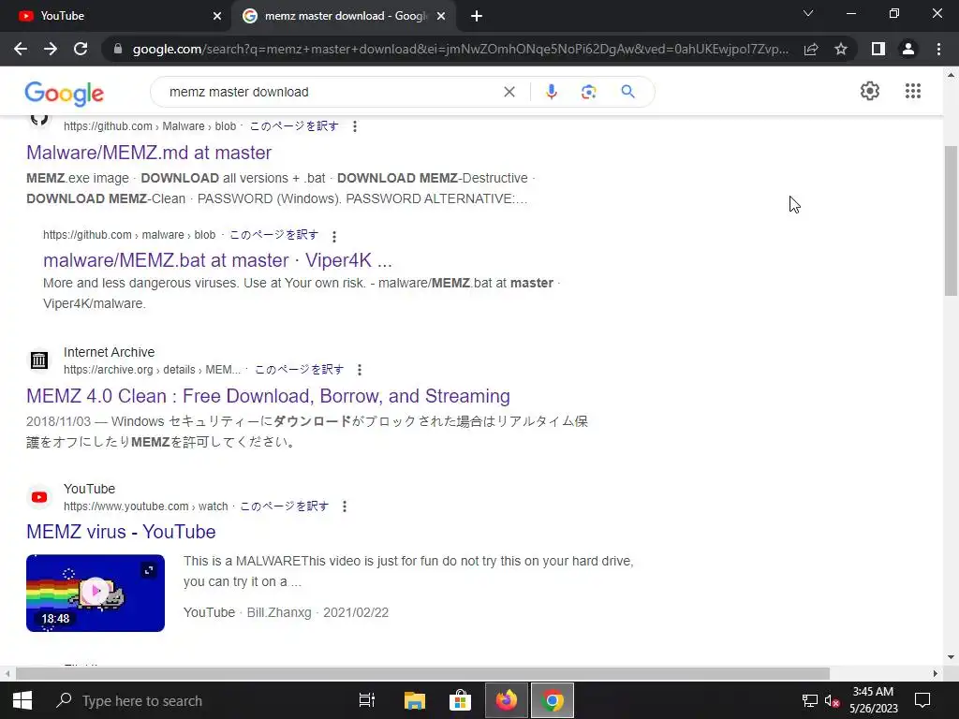
Task: Reload the current page
Action: (81, 49)
